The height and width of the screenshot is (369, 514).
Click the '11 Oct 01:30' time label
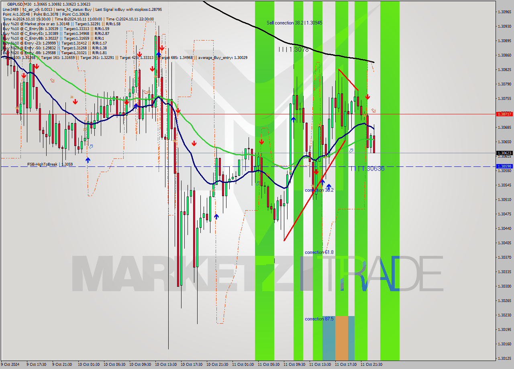pos(243,365)
